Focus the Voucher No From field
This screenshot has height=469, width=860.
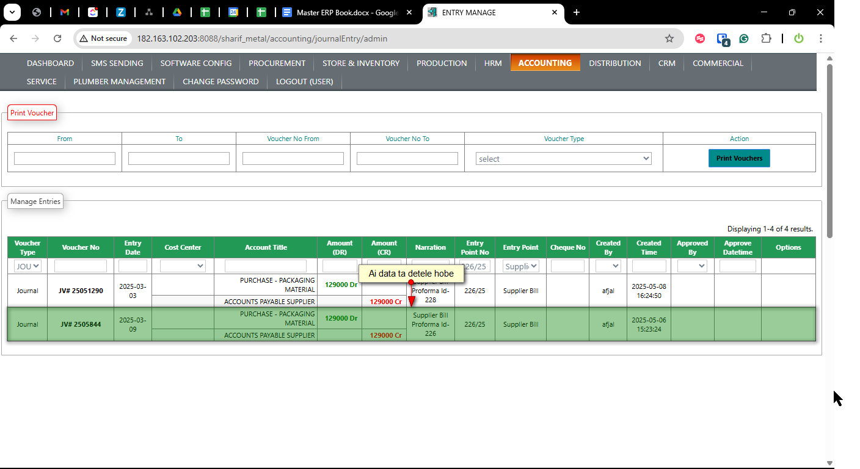click(x=293, y=159)
